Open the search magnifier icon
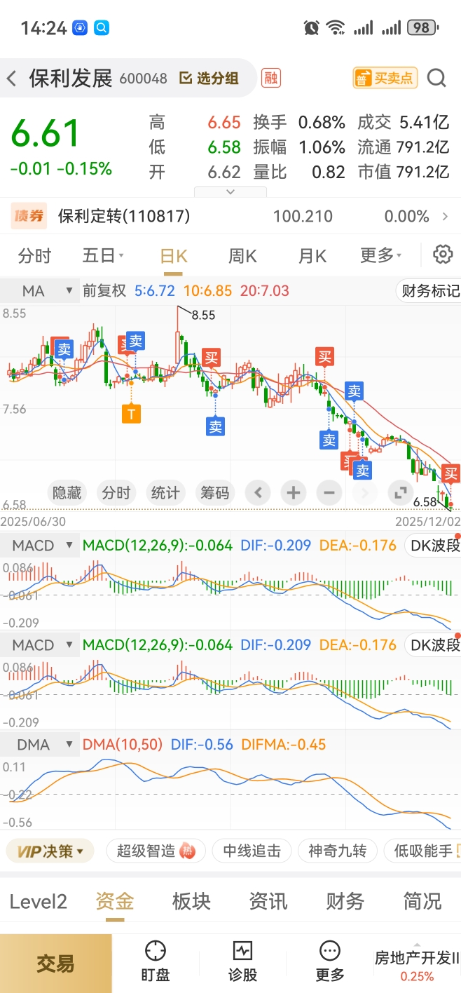461x993 pixels. (x=436, y=78)
